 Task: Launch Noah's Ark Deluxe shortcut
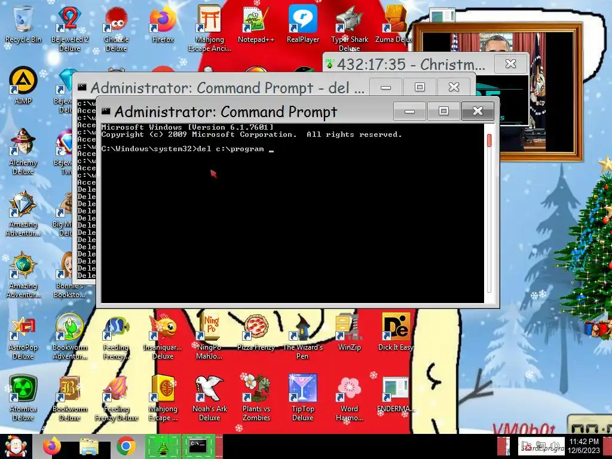click(210, 399)
